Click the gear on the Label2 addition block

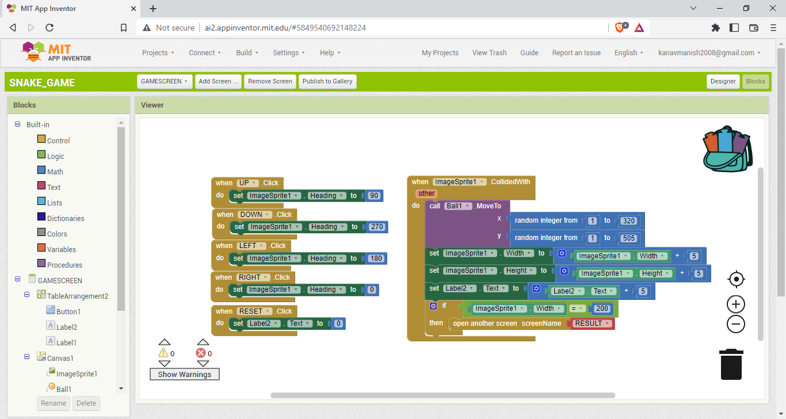(x=536, y=289)
